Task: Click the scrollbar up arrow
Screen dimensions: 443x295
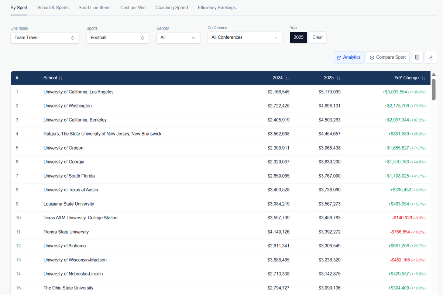Action: pyautogui.click(x=434, y=74)
